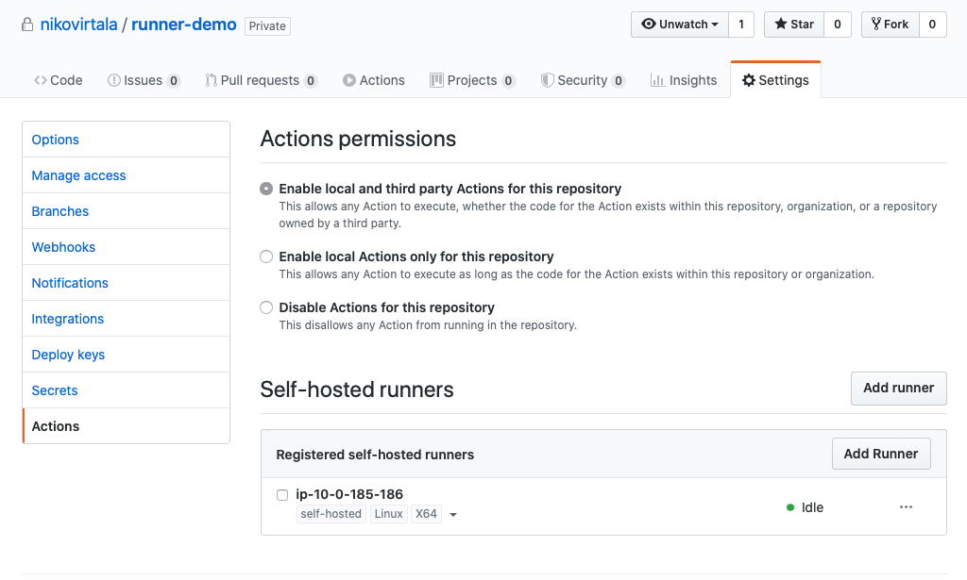Click the Private repository badge
The height and width of the screenshot is (580, 967).
pyautogui.click(x=267, y=25)
